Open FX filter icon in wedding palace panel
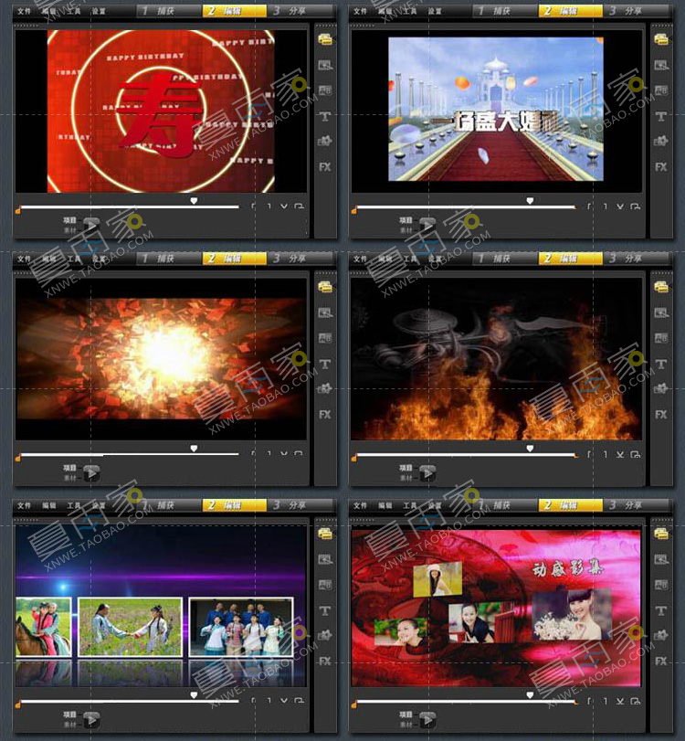The image size is (685, 741). 661,167
